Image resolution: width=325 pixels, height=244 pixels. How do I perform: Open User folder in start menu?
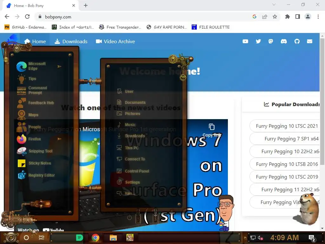(x=125, y=91)
